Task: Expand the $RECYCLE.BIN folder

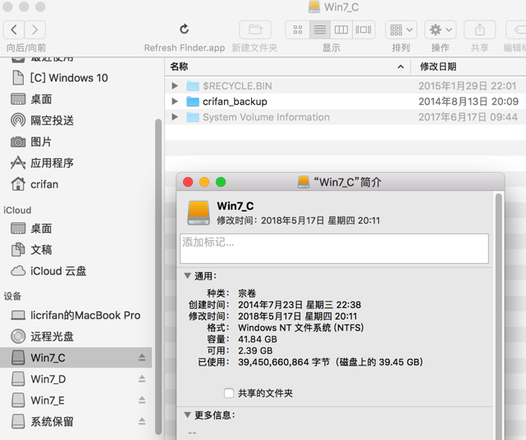Action: (x=175, y=86)
